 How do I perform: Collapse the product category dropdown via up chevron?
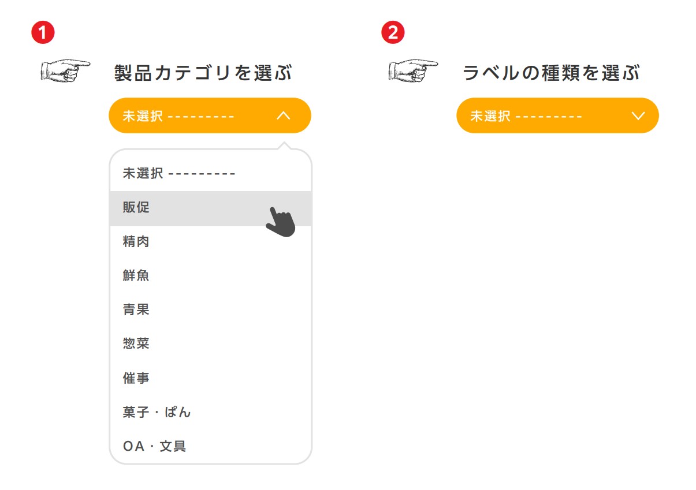coord(283,115)
